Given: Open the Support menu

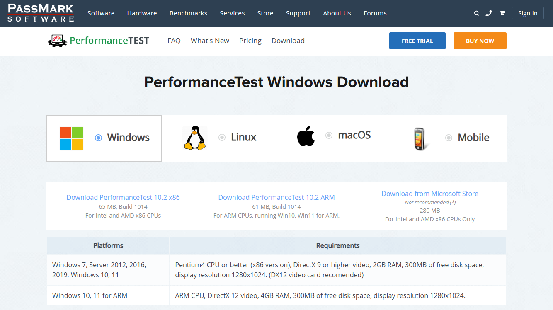Looking at the screenshot, I should 298,13.
